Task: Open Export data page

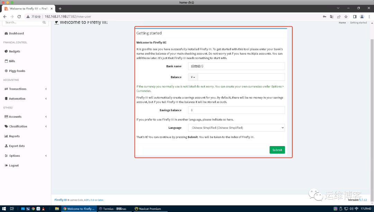Action: coord(15,146)
